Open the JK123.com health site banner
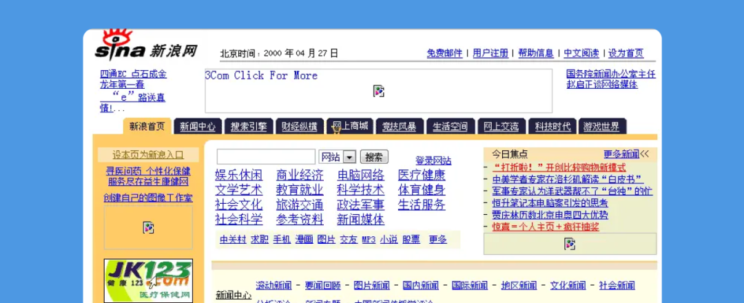The image size is (744, 303). click(x=148, y=280)
